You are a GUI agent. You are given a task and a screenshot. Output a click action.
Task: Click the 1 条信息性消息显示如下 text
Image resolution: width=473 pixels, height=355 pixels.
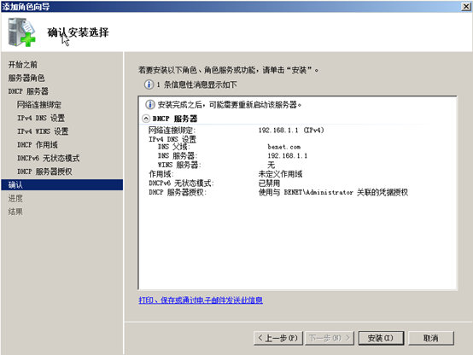(196, 84)
